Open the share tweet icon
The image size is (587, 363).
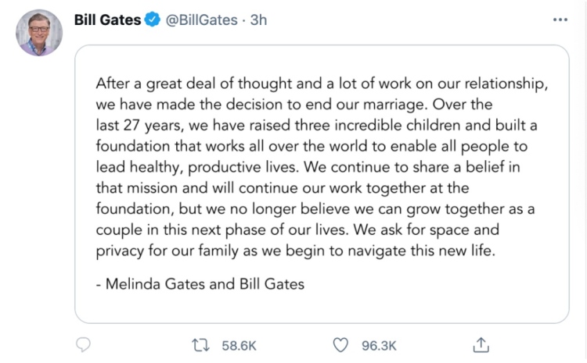point(482,344)
